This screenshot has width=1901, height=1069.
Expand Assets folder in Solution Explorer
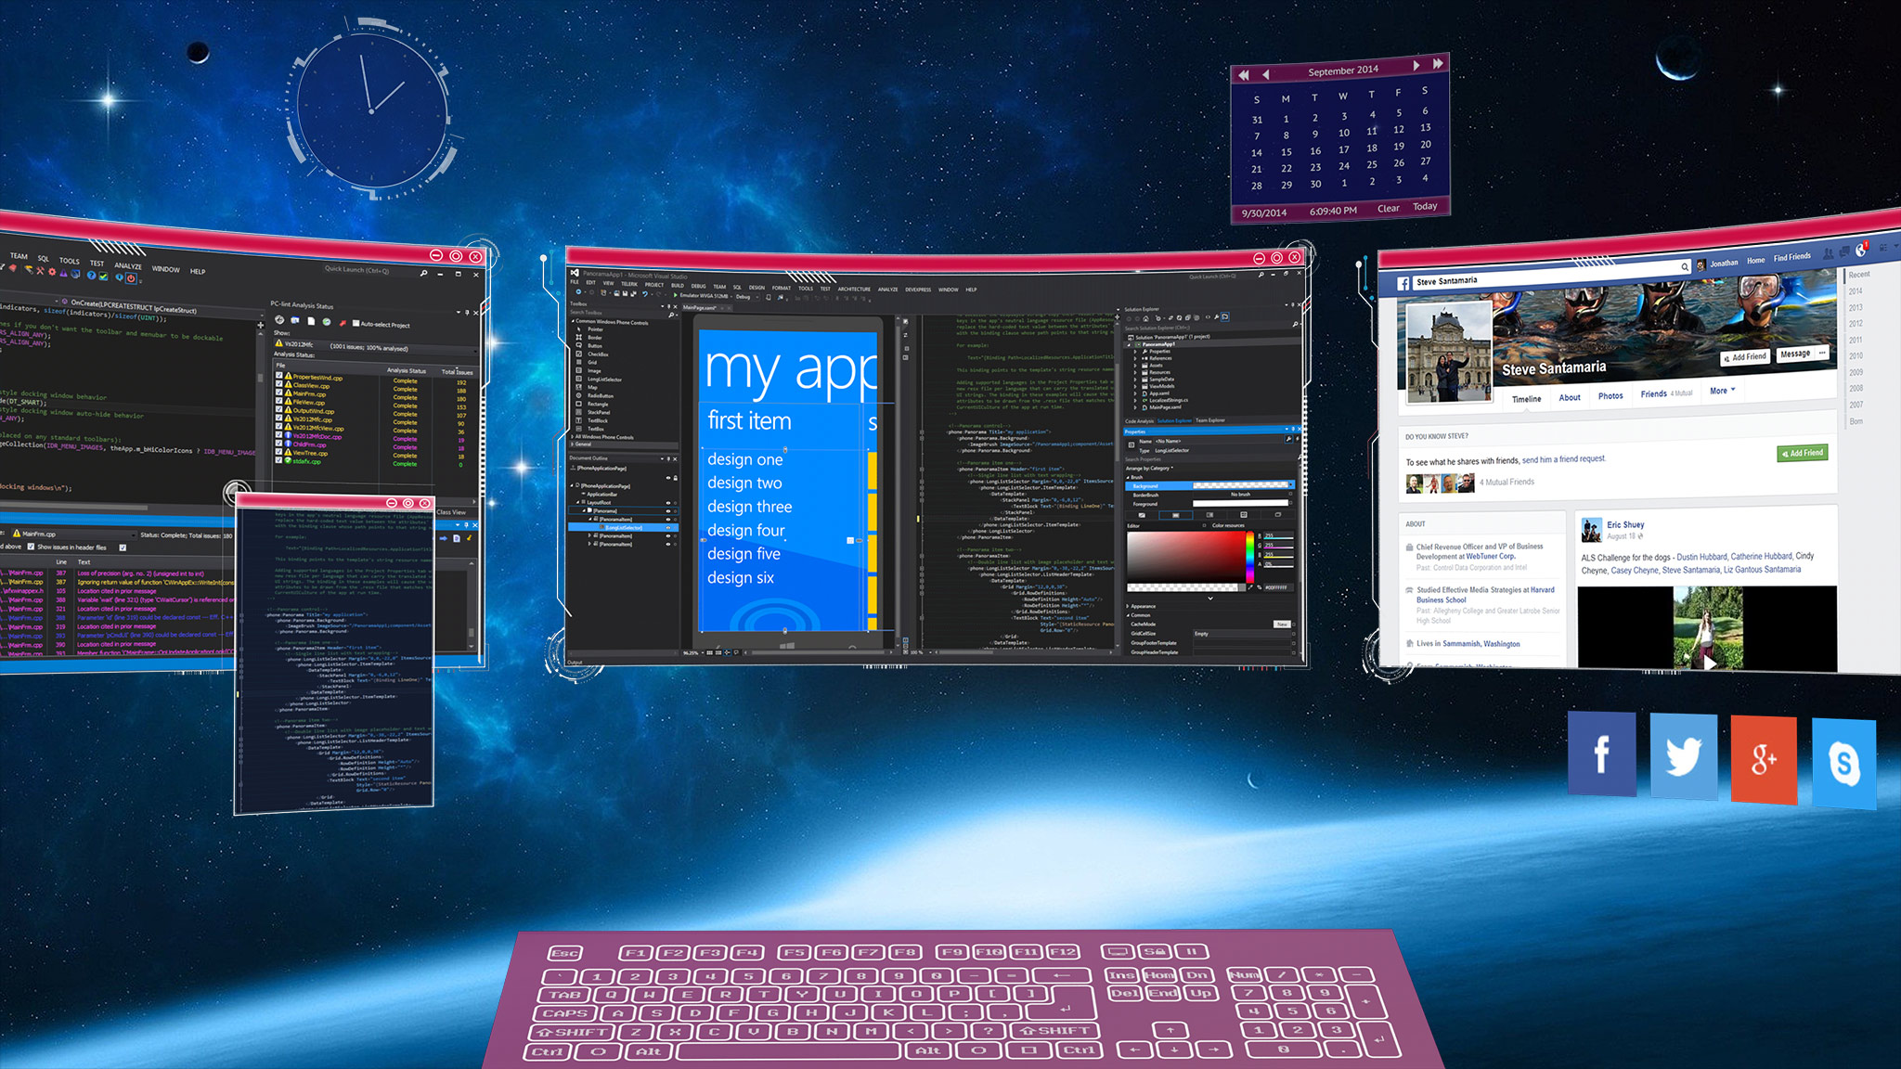pos(1135,366)
